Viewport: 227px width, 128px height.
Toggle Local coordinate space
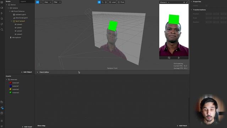tap(112, 2)
